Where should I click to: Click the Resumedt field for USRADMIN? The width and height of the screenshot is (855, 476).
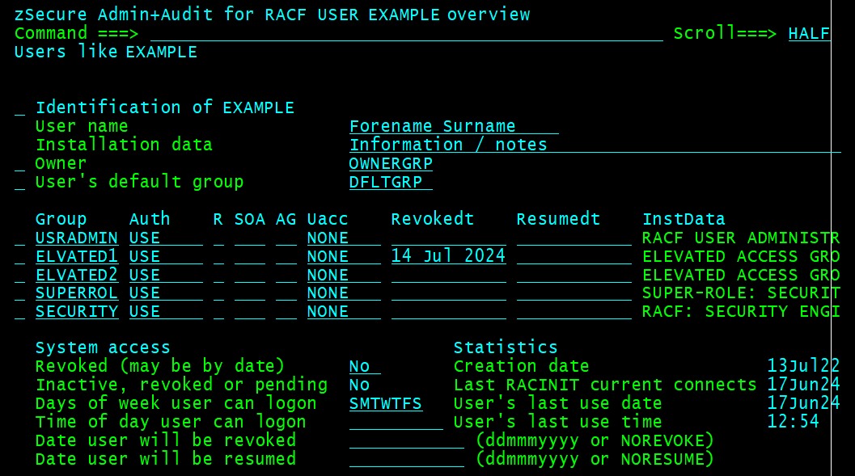[574, 238]
